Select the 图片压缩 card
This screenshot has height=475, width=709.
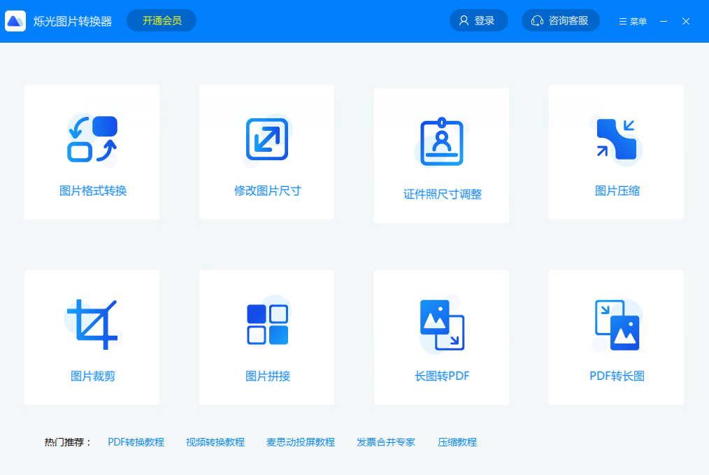click(615, 152)
